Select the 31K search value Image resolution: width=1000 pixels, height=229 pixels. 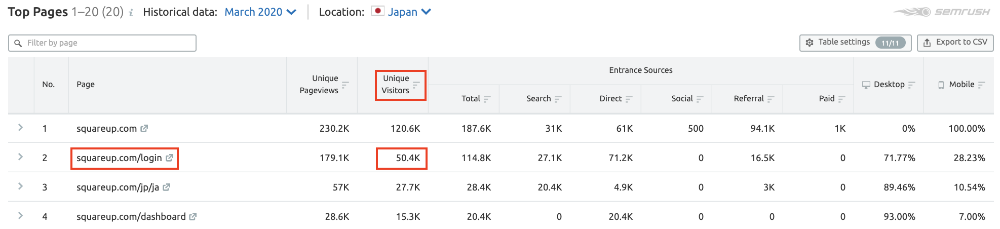coord(553,129)
